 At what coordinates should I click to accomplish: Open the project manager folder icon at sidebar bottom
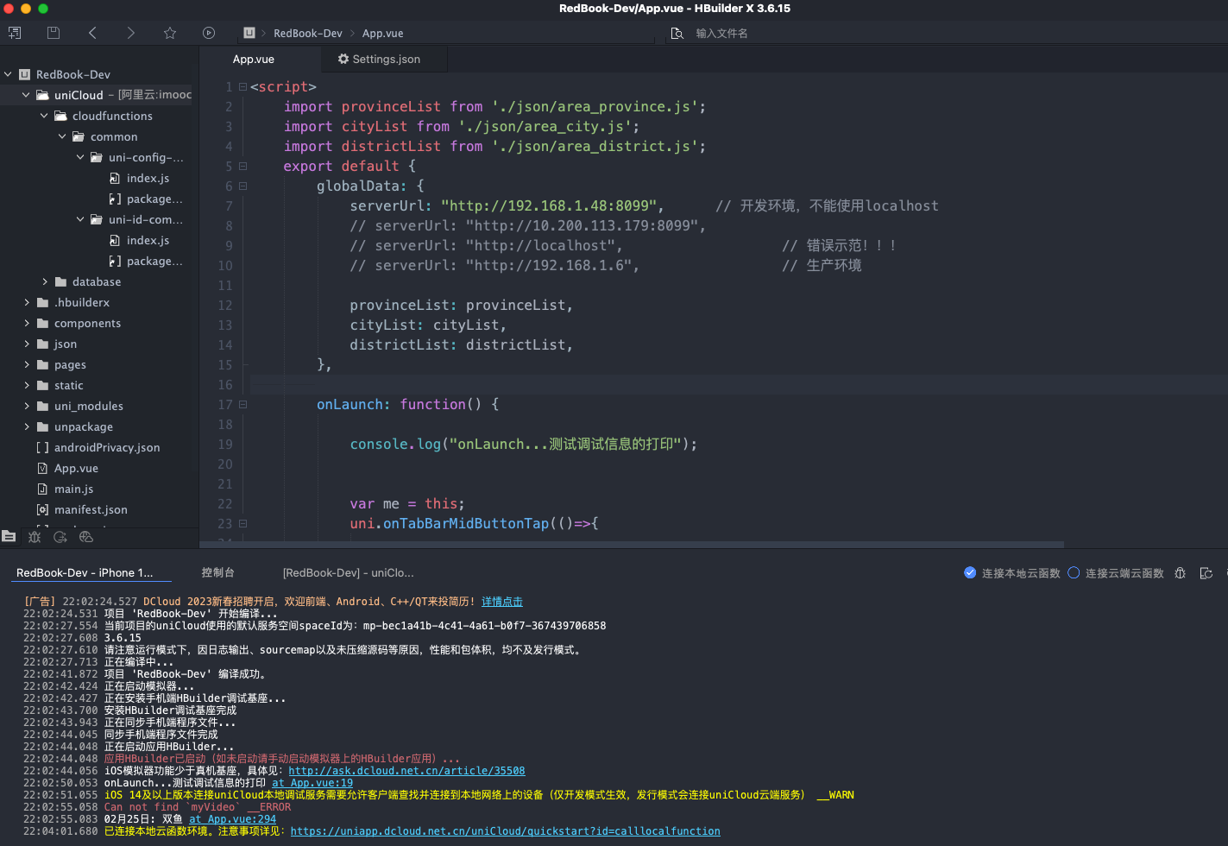click(x=9, y=536)
